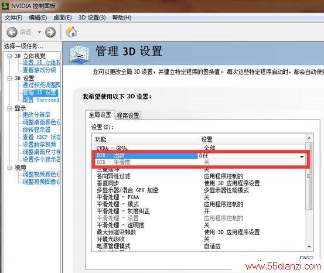Go to the Home icon

(x=71, y=32)
